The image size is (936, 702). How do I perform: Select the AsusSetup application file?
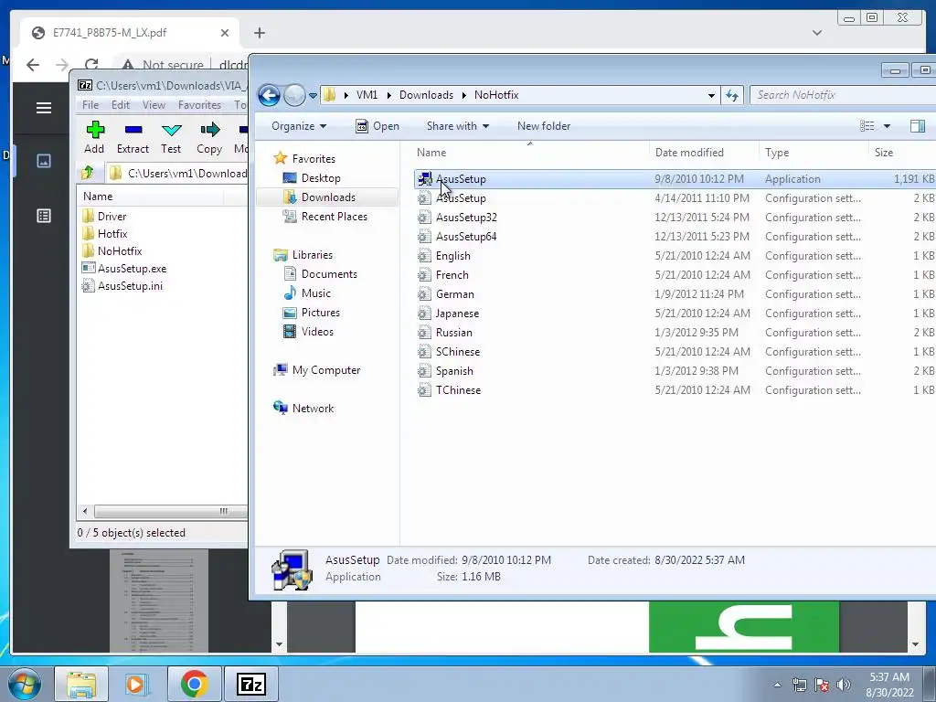[675, 179]
